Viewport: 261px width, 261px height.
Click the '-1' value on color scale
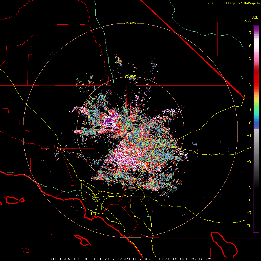click(249, 136)
